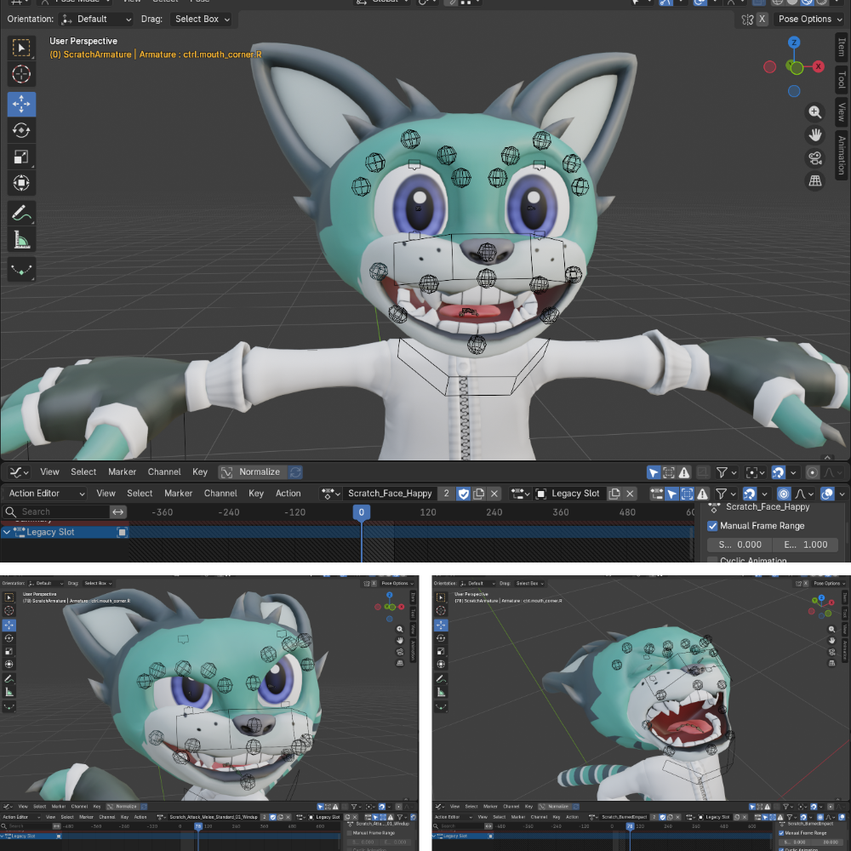Screen dimensions: 851x851
Task: Switch perspective/orthographic with grid icon
Action: 814,180
